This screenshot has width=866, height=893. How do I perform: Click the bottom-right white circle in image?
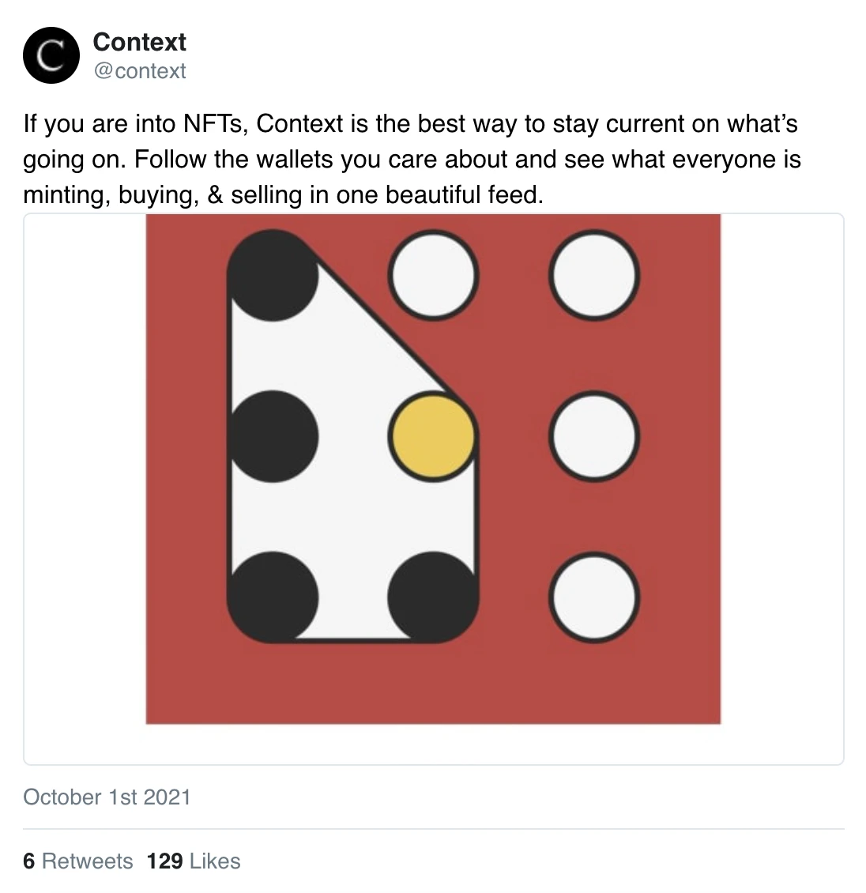(x=594, y=597)
